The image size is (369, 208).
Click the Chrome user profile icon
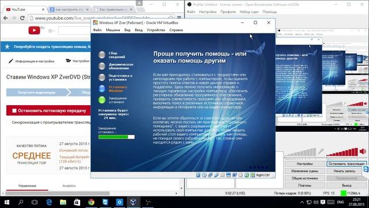point(139,3)
